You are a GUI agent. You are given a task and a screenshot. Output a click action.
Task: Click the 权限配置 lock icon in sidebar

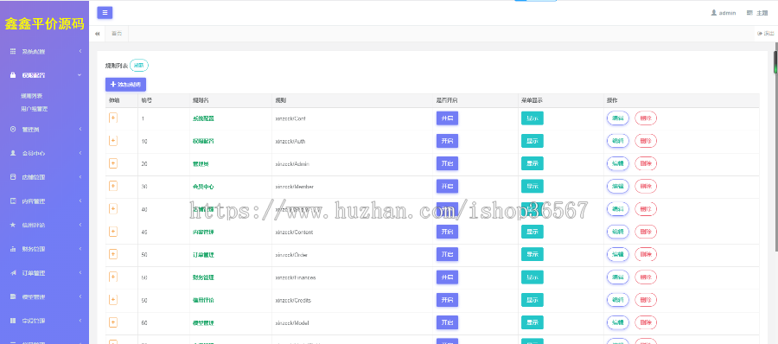pyautogui.click(x=13, y=75)
